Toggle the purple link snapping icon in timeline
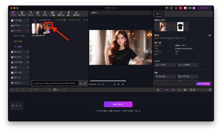 tap(167, 90)
